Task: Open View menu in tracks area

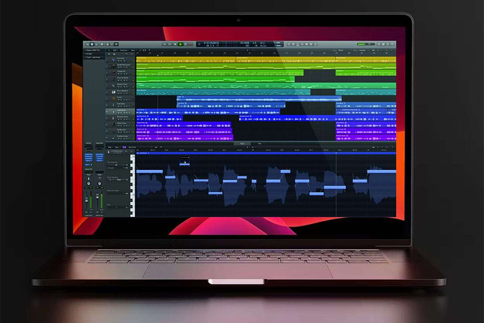Action: (x=133, y=50)
